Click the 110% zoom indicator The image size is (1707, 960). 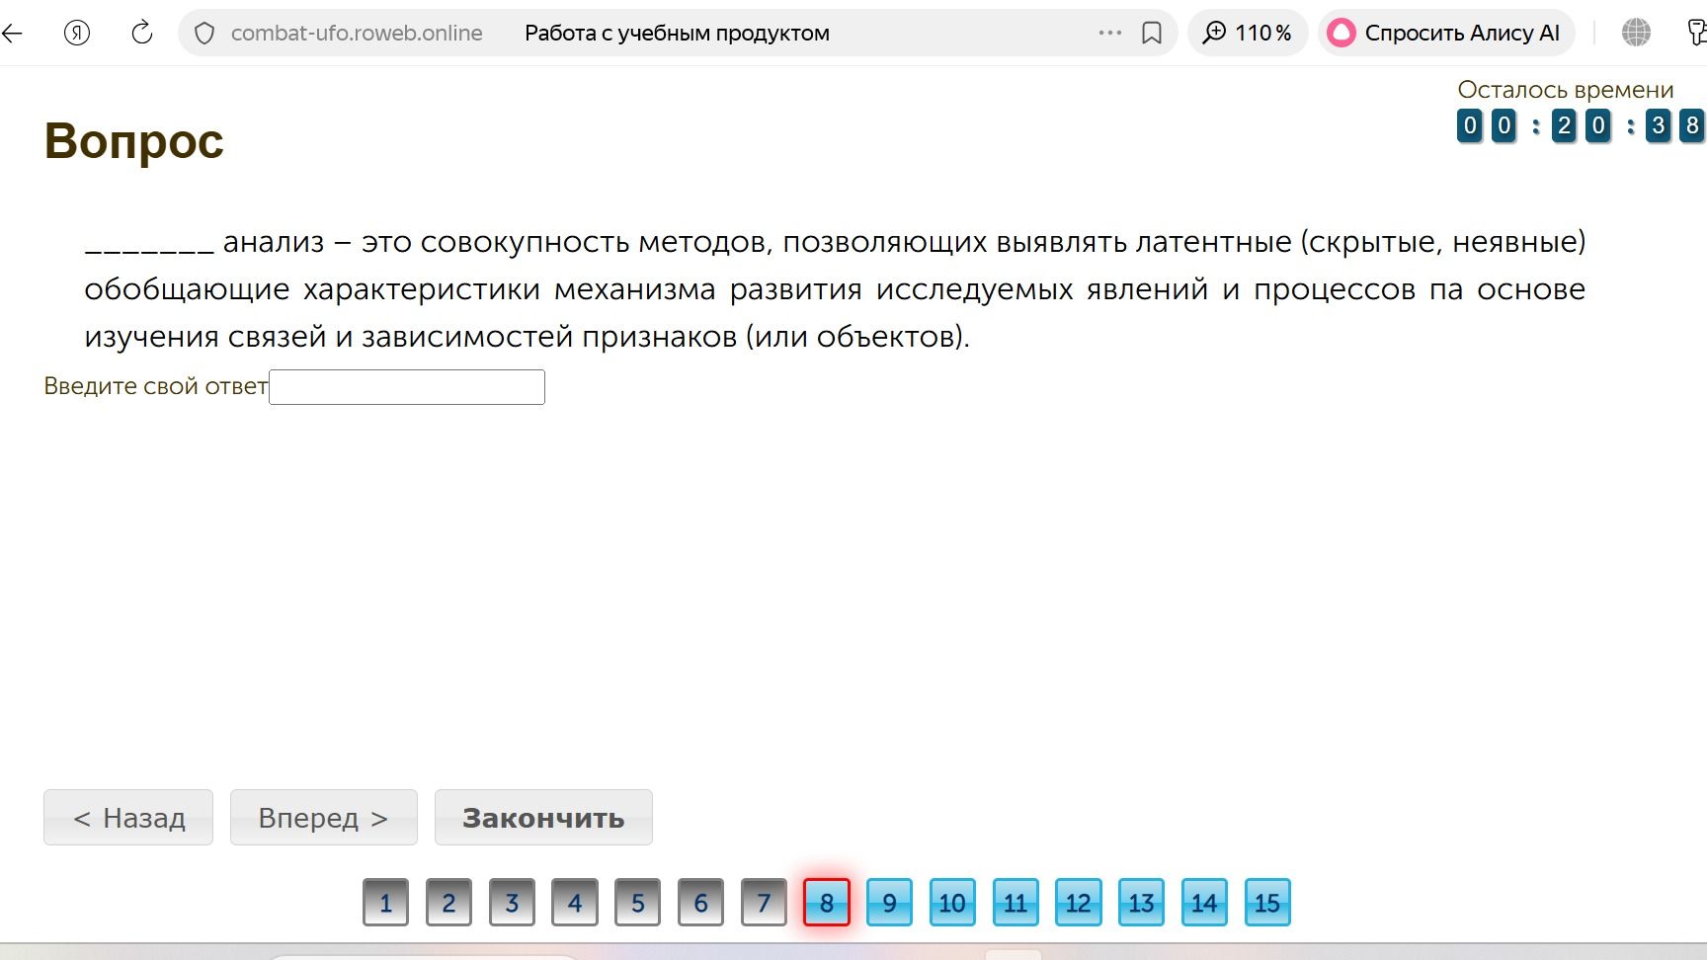(1248, 33)
